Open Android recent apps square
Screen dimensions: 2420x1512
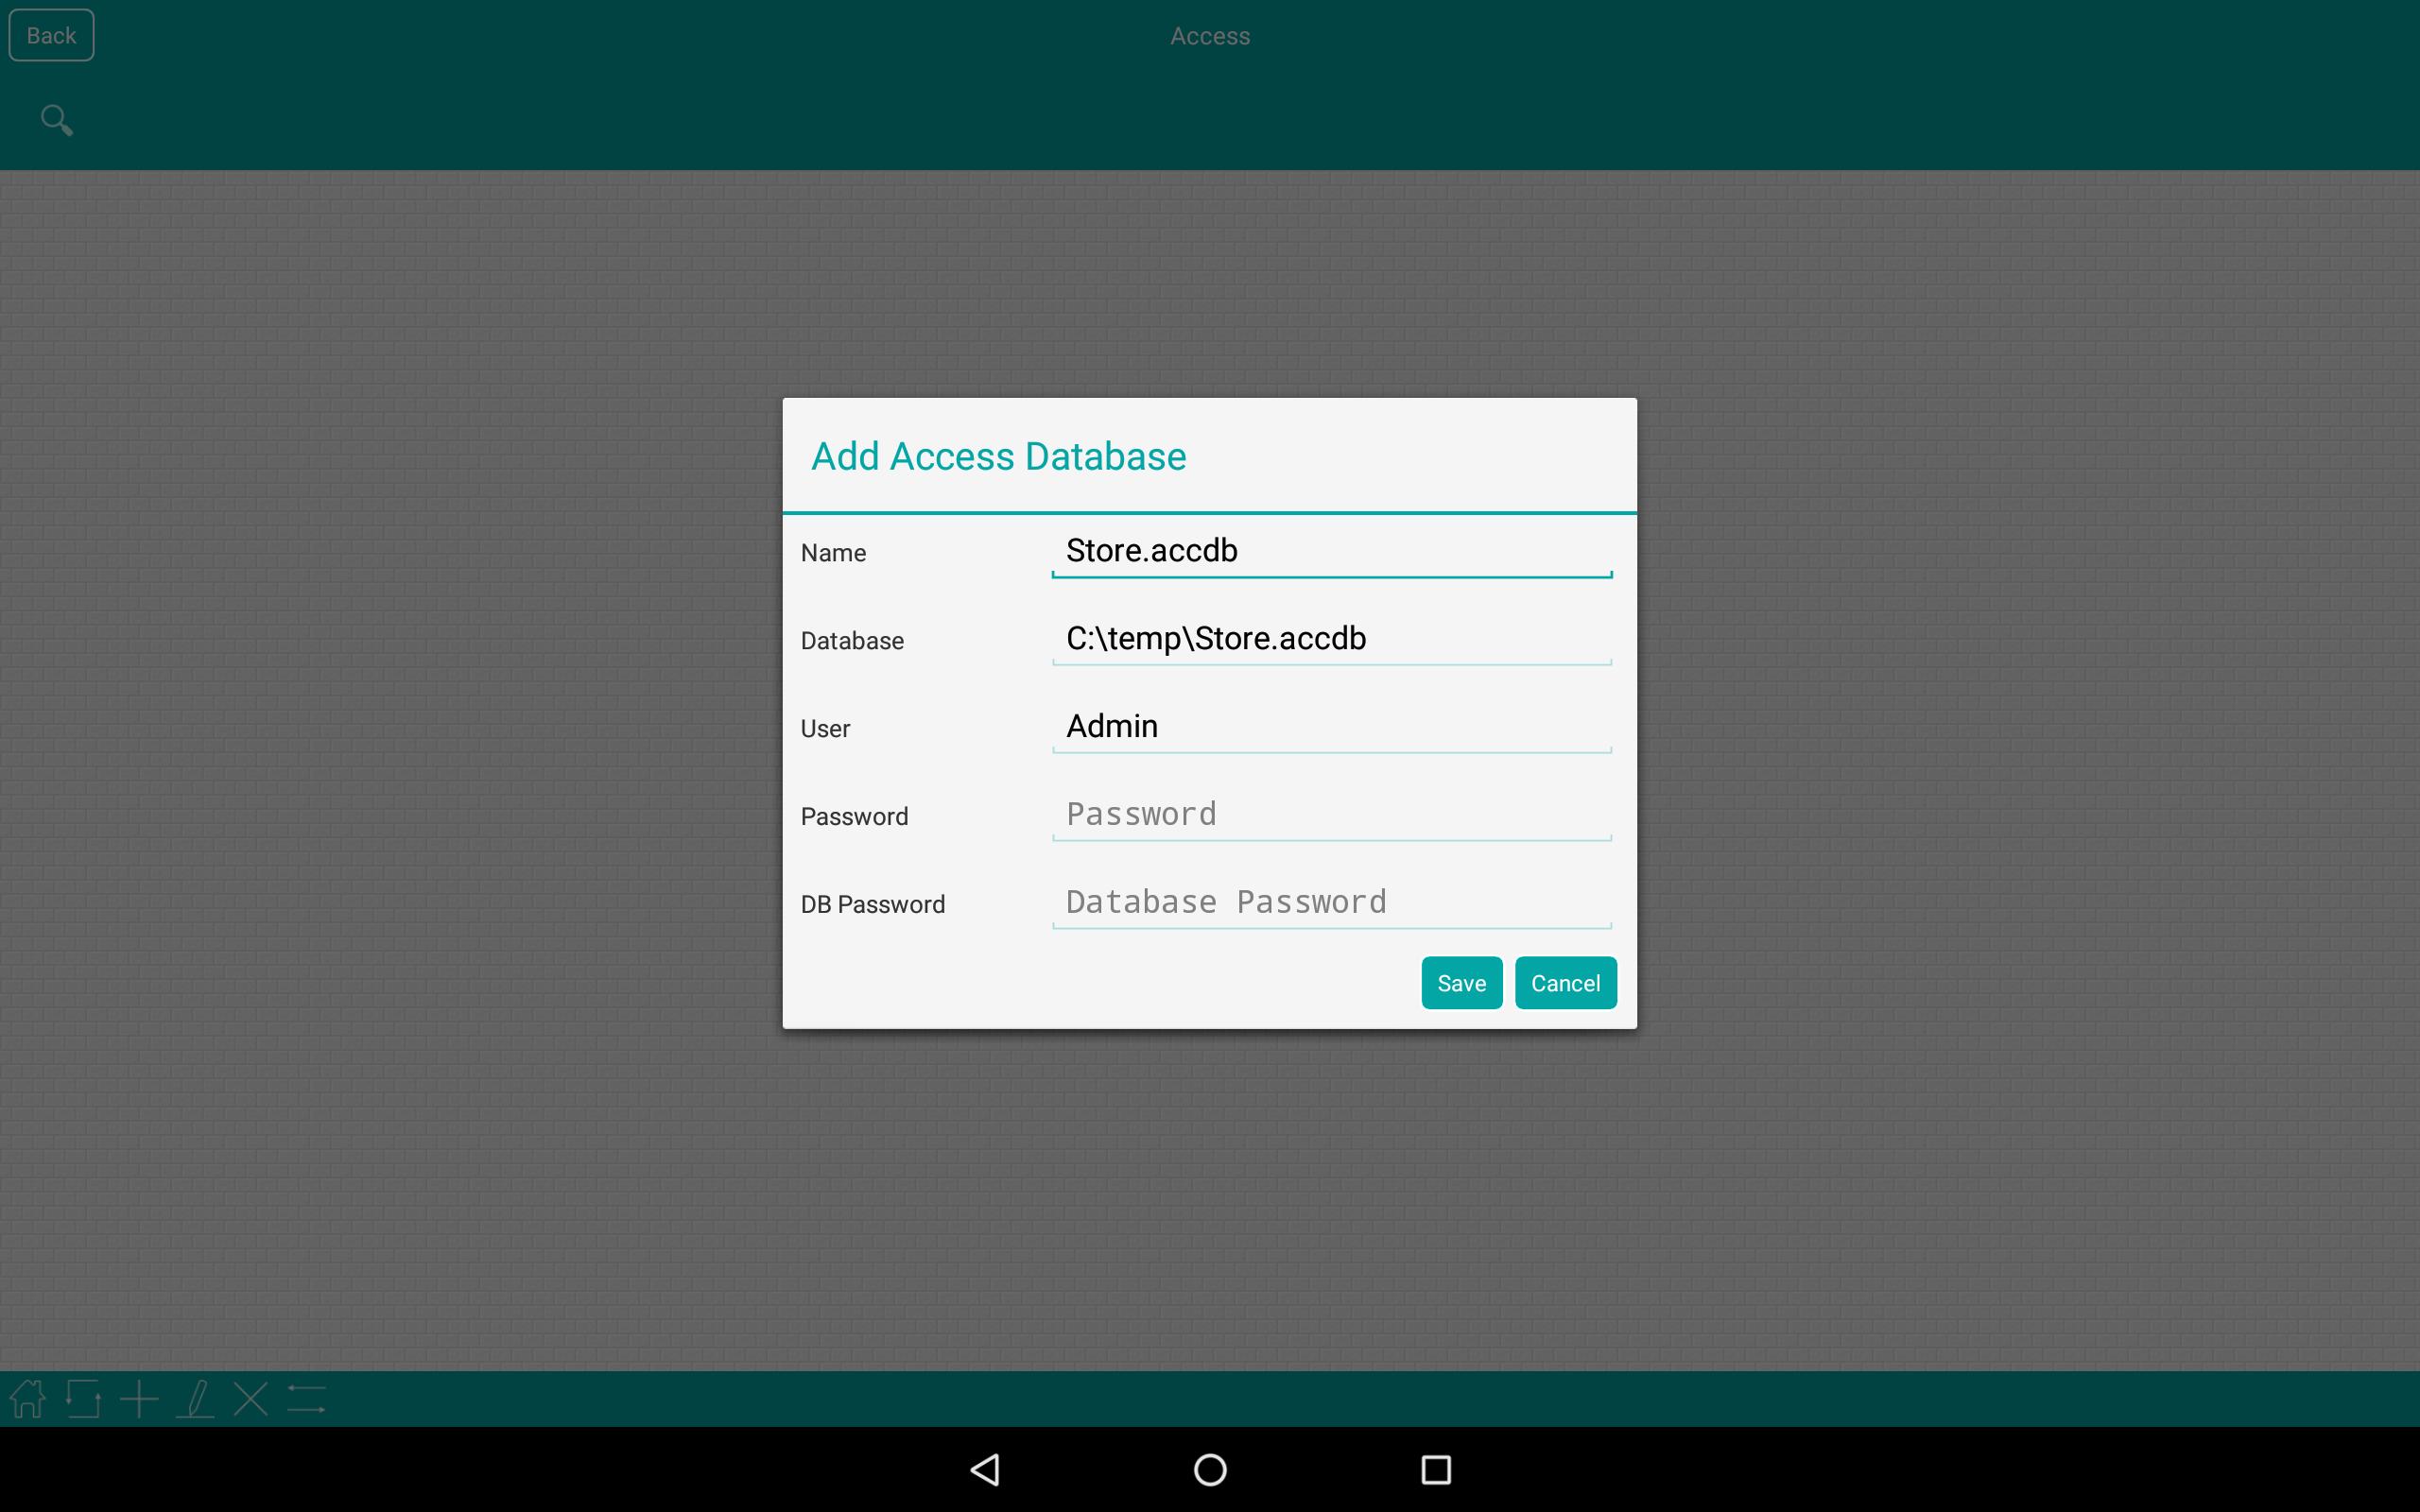tap(1436, 1469)
